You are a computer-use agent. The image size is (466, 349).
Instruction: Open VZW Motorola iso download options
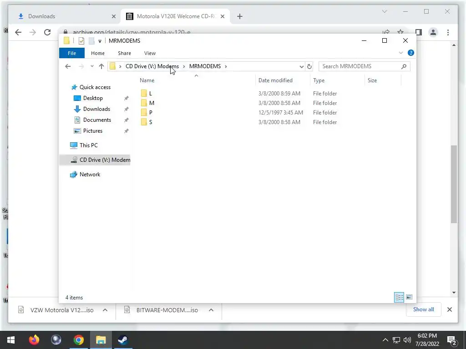(105, 310)
